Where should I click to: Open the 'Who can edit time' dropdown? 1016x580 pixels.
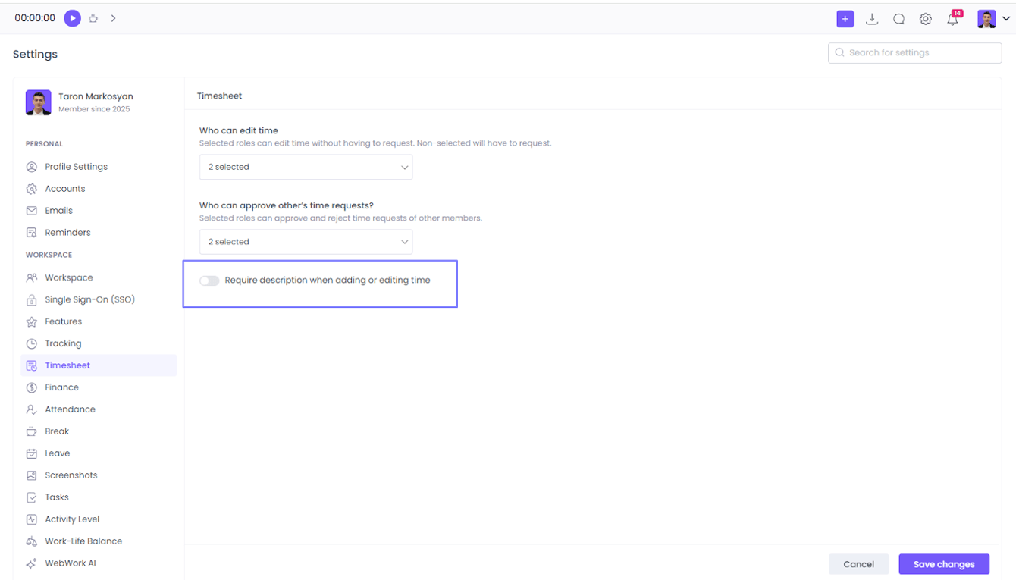click(x=306, y=167)
